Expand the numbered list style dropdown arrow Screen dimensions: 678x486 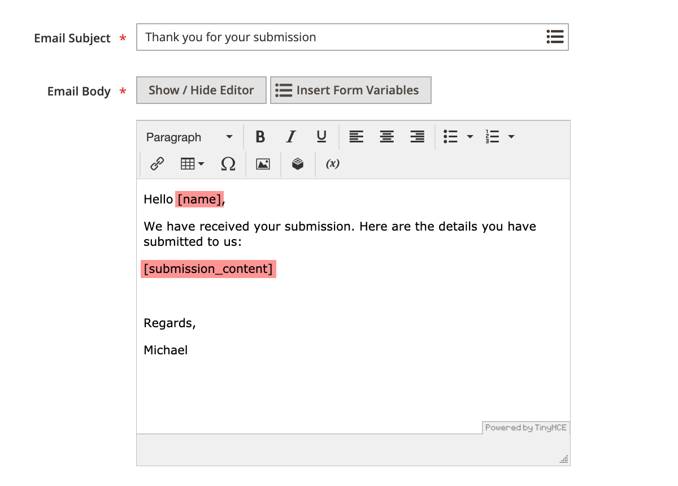511,137
